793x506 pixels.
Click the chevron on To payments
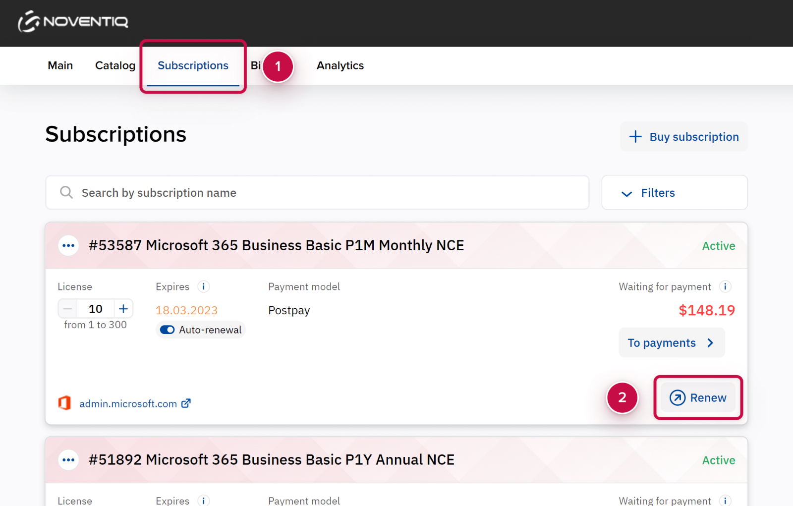pos(710,343)
